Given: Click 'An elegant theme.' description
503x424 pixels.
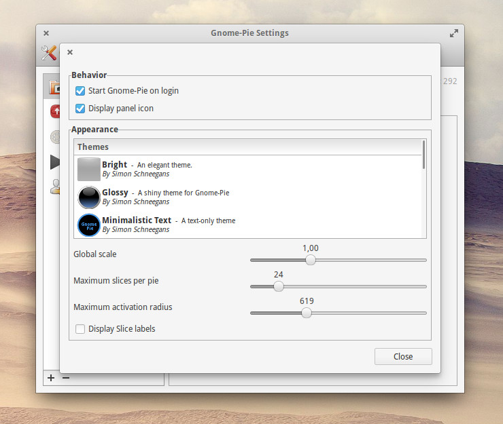Looking at the screenshot, I should click(164, 165).
